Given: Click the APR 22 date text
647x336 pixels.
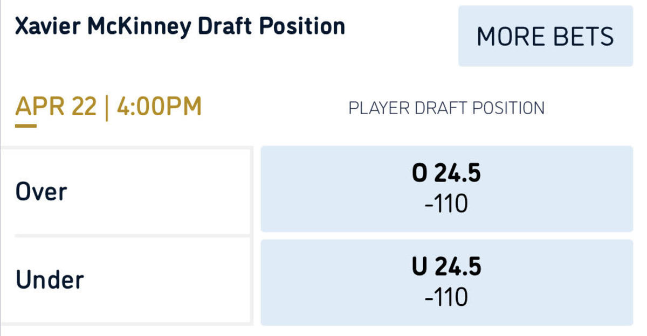Looking at the screenshot, I should (56, 107).
